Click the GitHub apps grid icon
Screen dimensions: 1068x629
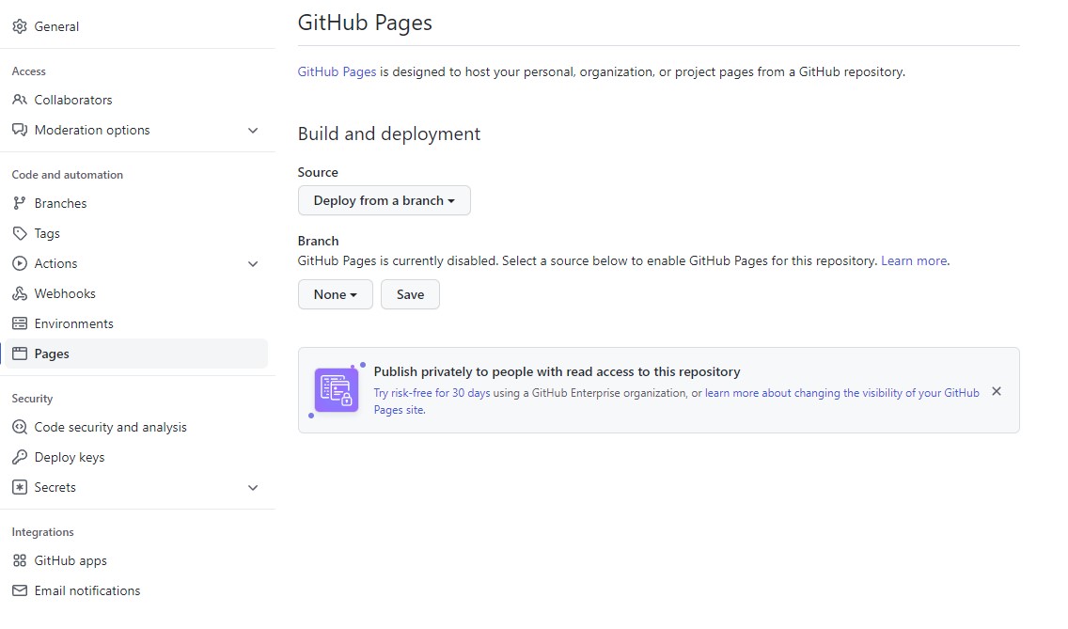click(x=20, y=561)
